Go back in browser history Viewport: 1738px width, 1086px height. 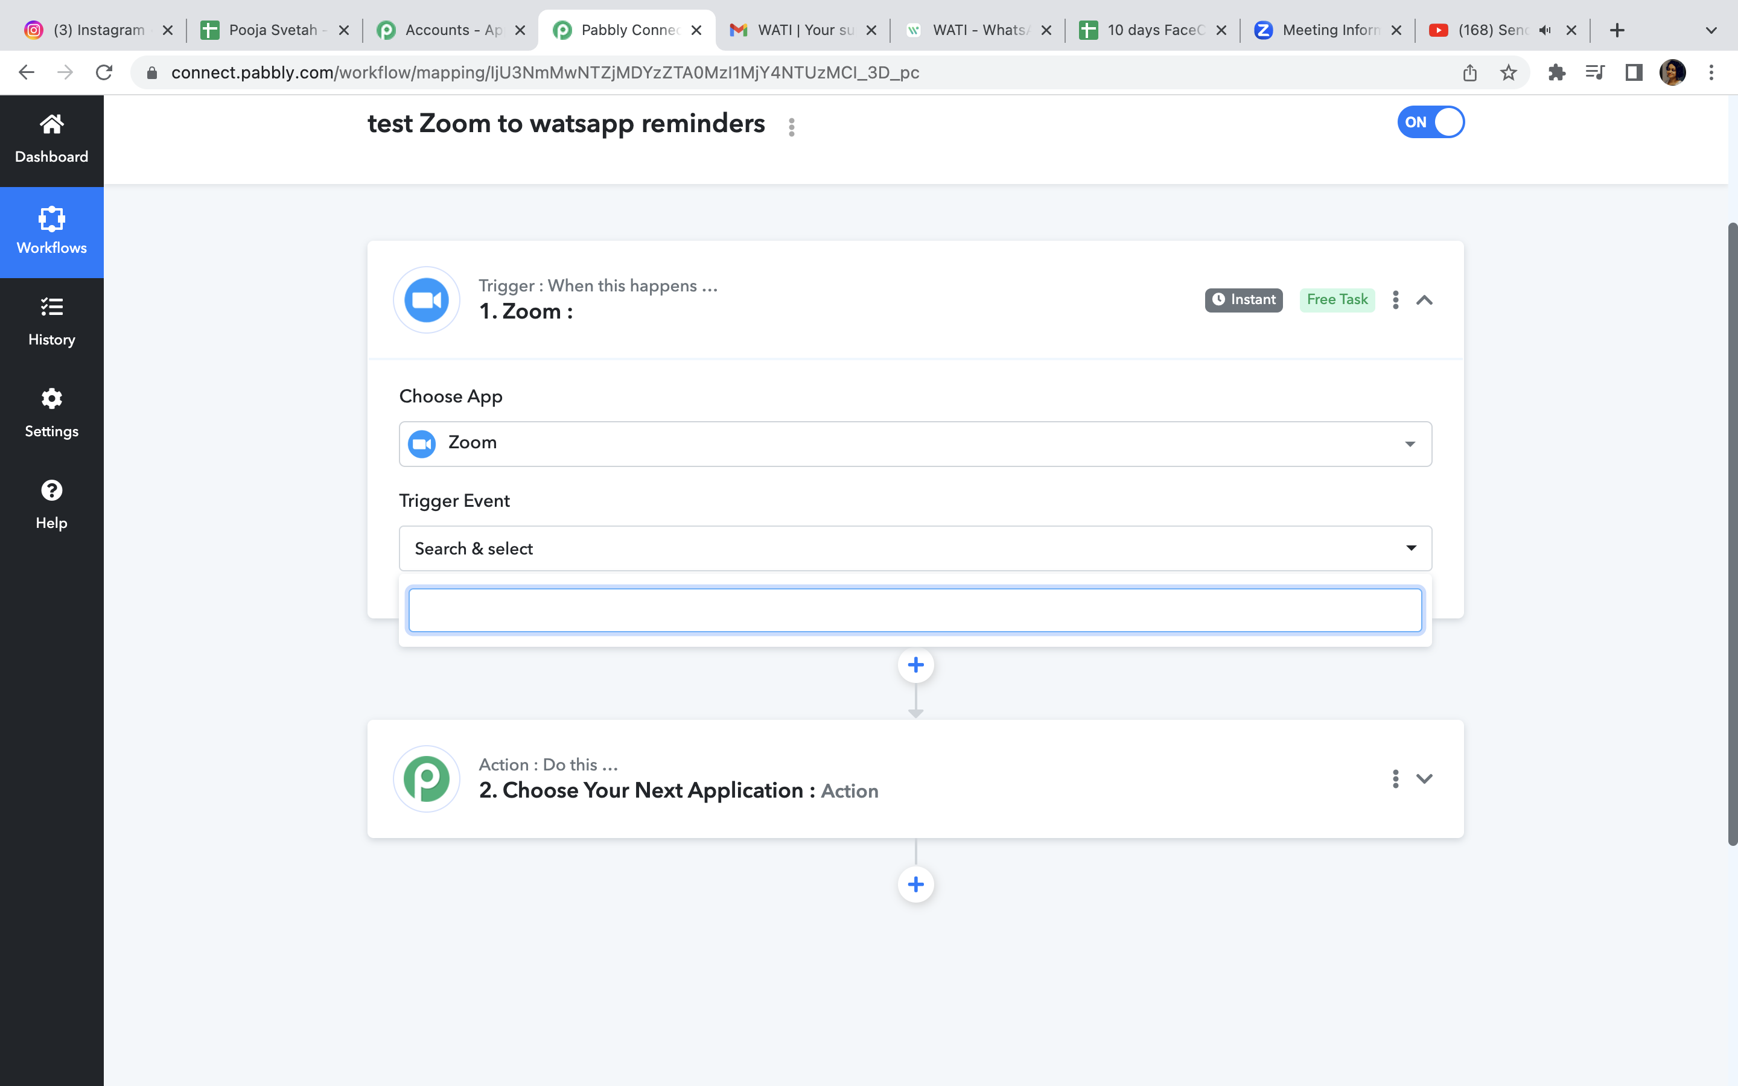tap(27, 72)
